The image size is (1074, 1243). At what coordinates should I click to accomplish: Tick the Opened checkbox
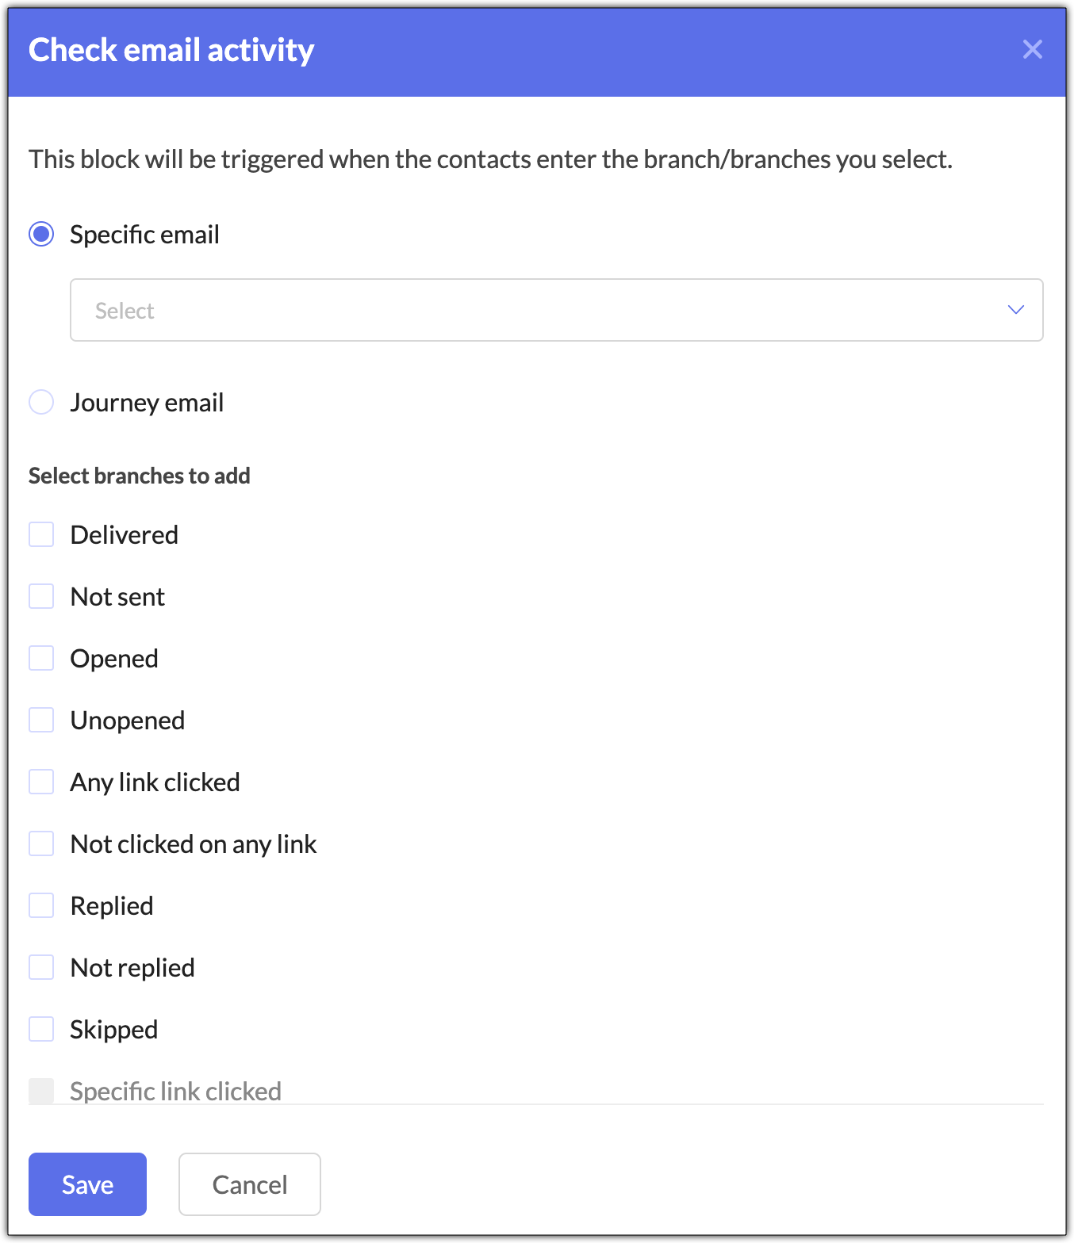coord(41,658)
